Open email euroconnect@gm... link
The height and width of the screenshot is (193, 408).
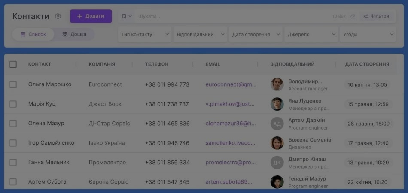point(231,84)
